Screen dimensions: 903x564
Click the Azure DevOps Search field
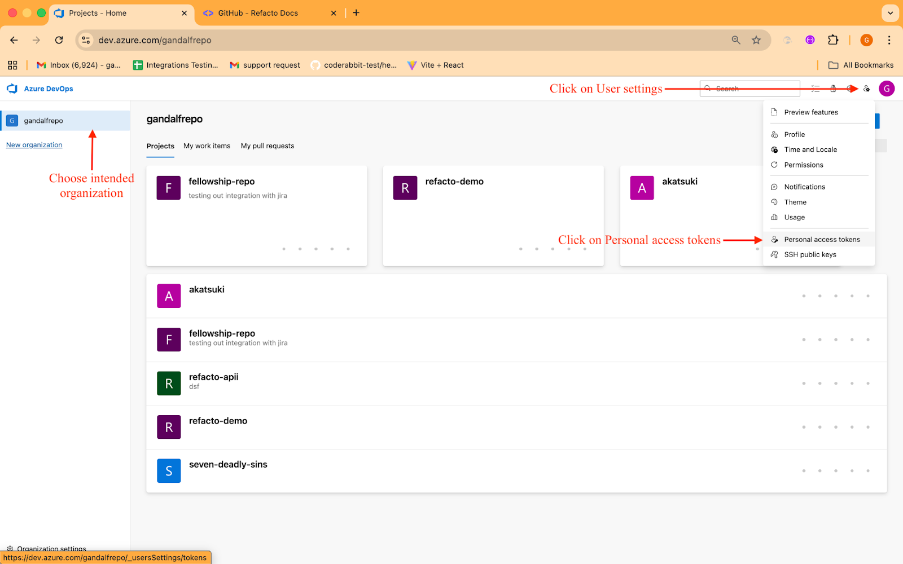[x=749, y=89]
